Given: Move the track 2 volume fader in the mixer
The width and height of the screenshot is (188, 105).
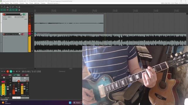Looking at the screenshot, I should tap(24, 88).
